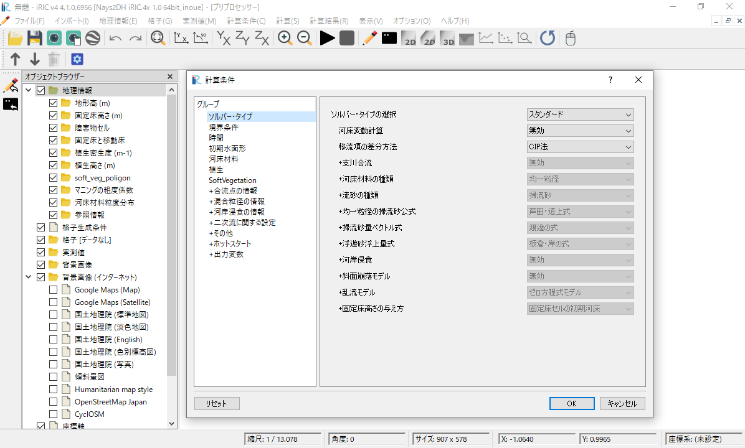Collapse the 背景画像 (インターネット) tree node
745x448 pixels.
[29, 277]
